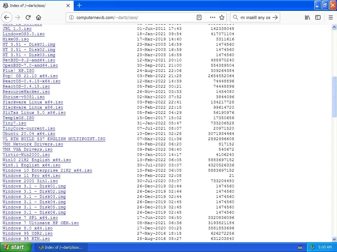This screenshot has width=337, height=252.
Task: Open NT 3.51 - Disk02.img link
Action: pos(29,50)
